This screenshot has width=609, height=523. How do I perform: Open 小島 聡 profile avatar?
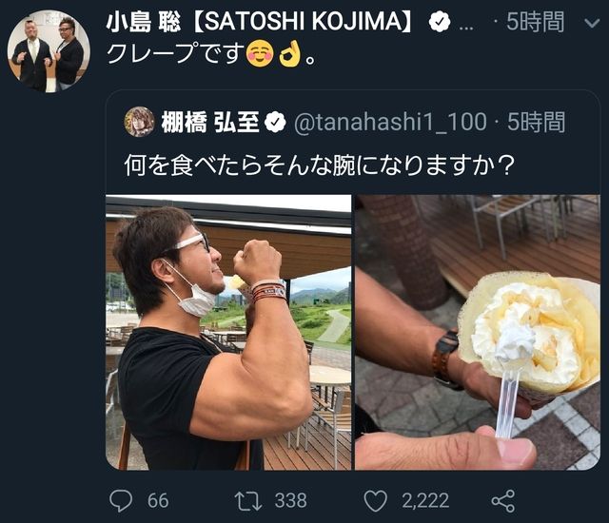pos(49,51)
